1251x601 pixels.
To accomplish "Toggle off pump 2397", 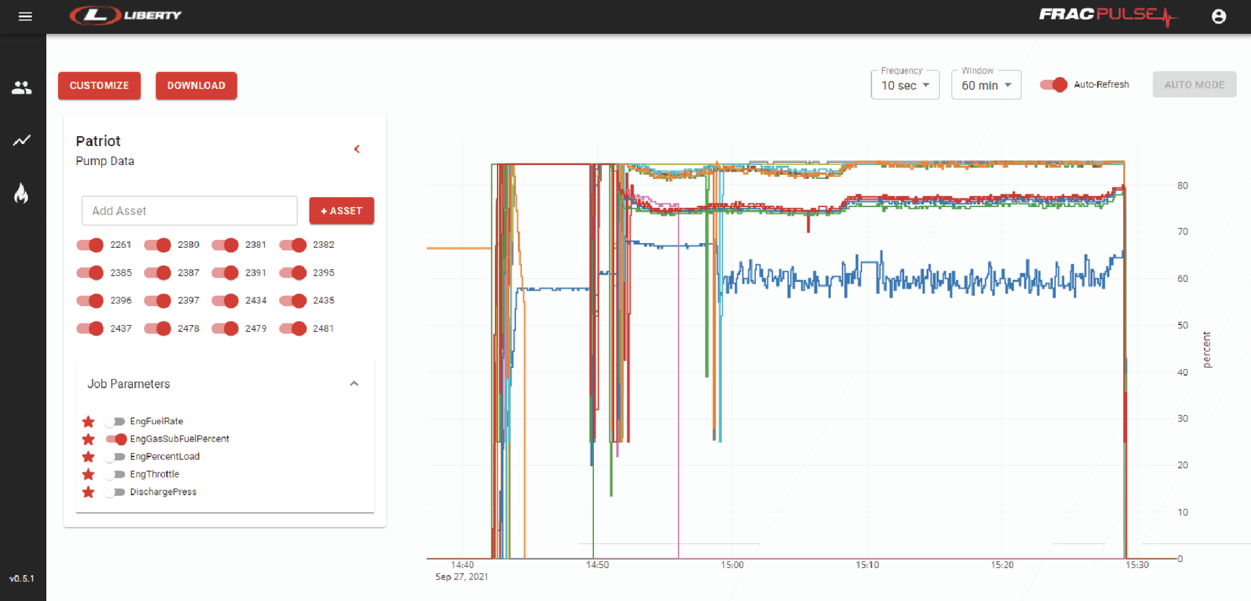I will click(x=158, y=300).
